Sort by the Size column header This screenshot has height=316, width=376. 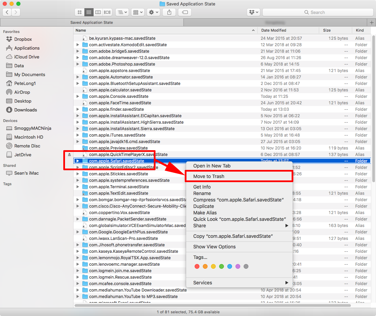(x=336, y=30)
